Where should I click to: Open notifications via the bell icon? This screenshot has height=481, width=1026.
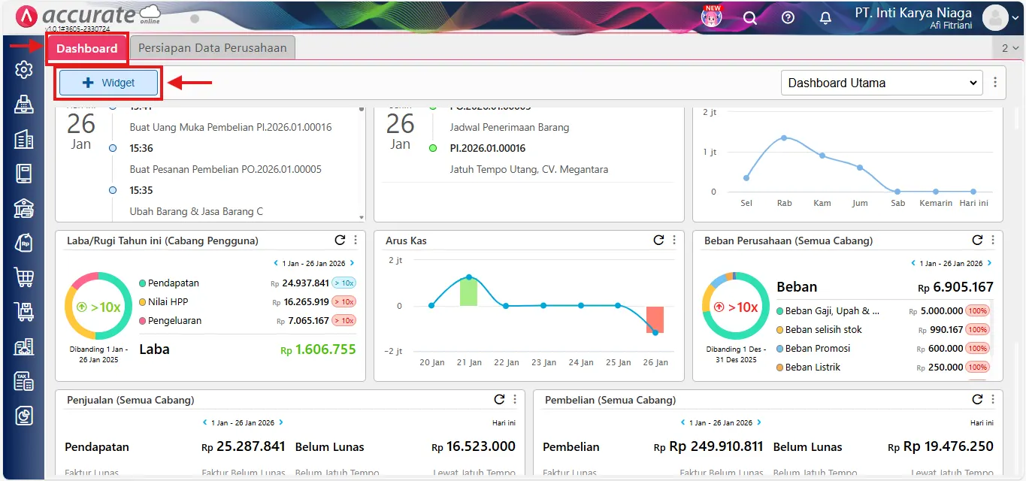pos(825,17)
